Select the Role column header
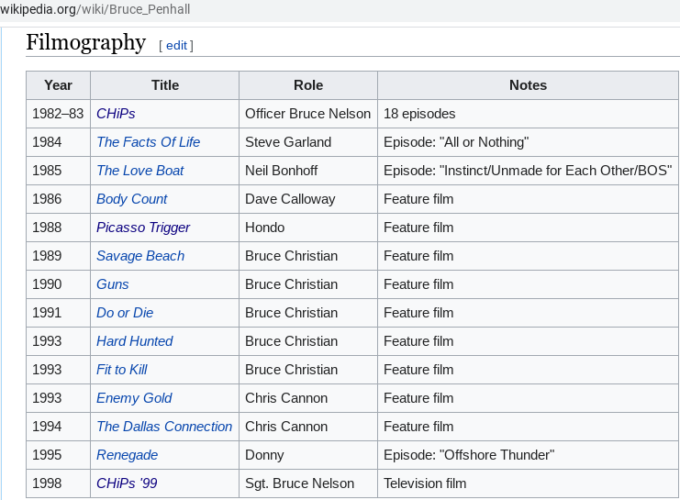The width and height of the screenshot is (680, 500). [x=308, y=85]
